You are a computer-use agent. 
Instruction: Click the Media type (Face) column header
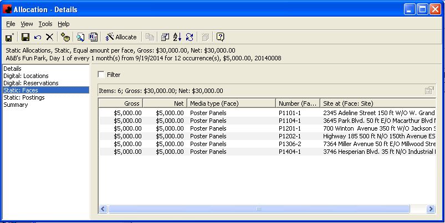(231, 103)
